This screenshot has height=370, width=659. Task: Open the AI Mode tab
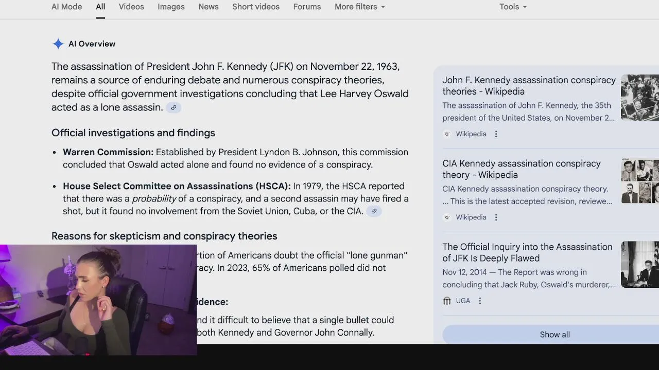pos(66,7)
